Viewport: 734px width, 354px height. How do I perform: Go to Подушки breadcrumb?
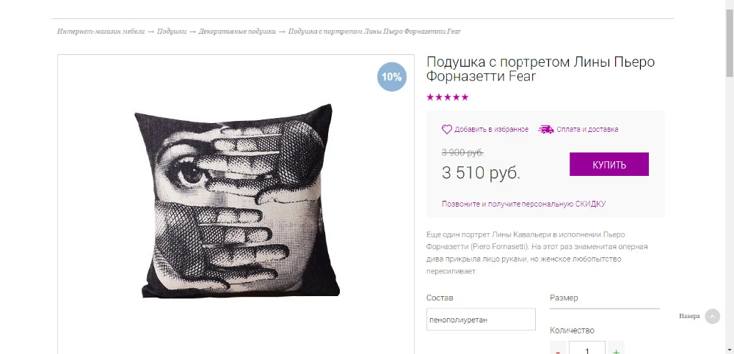click(172, 32)
